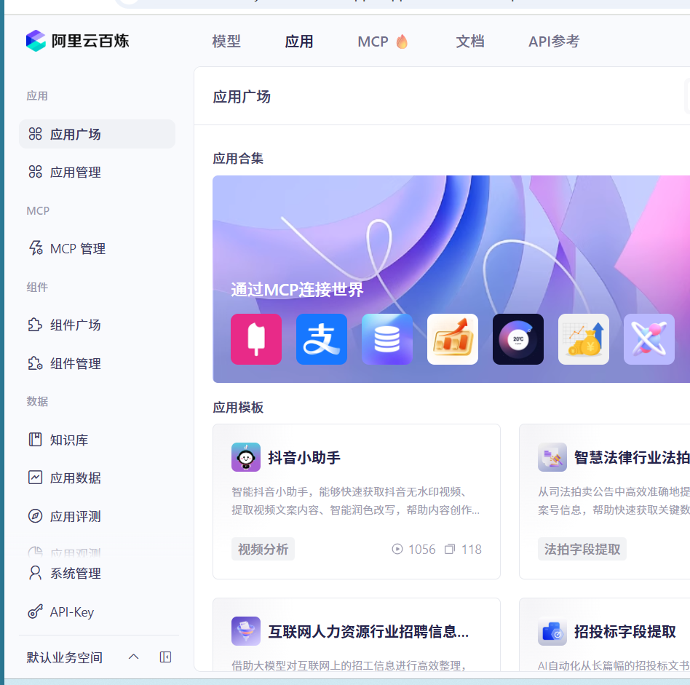Click the 阿里云百炼 logo icon
Image resolution: width=690 pixels, height=685 pixels.
pos(36,41)
